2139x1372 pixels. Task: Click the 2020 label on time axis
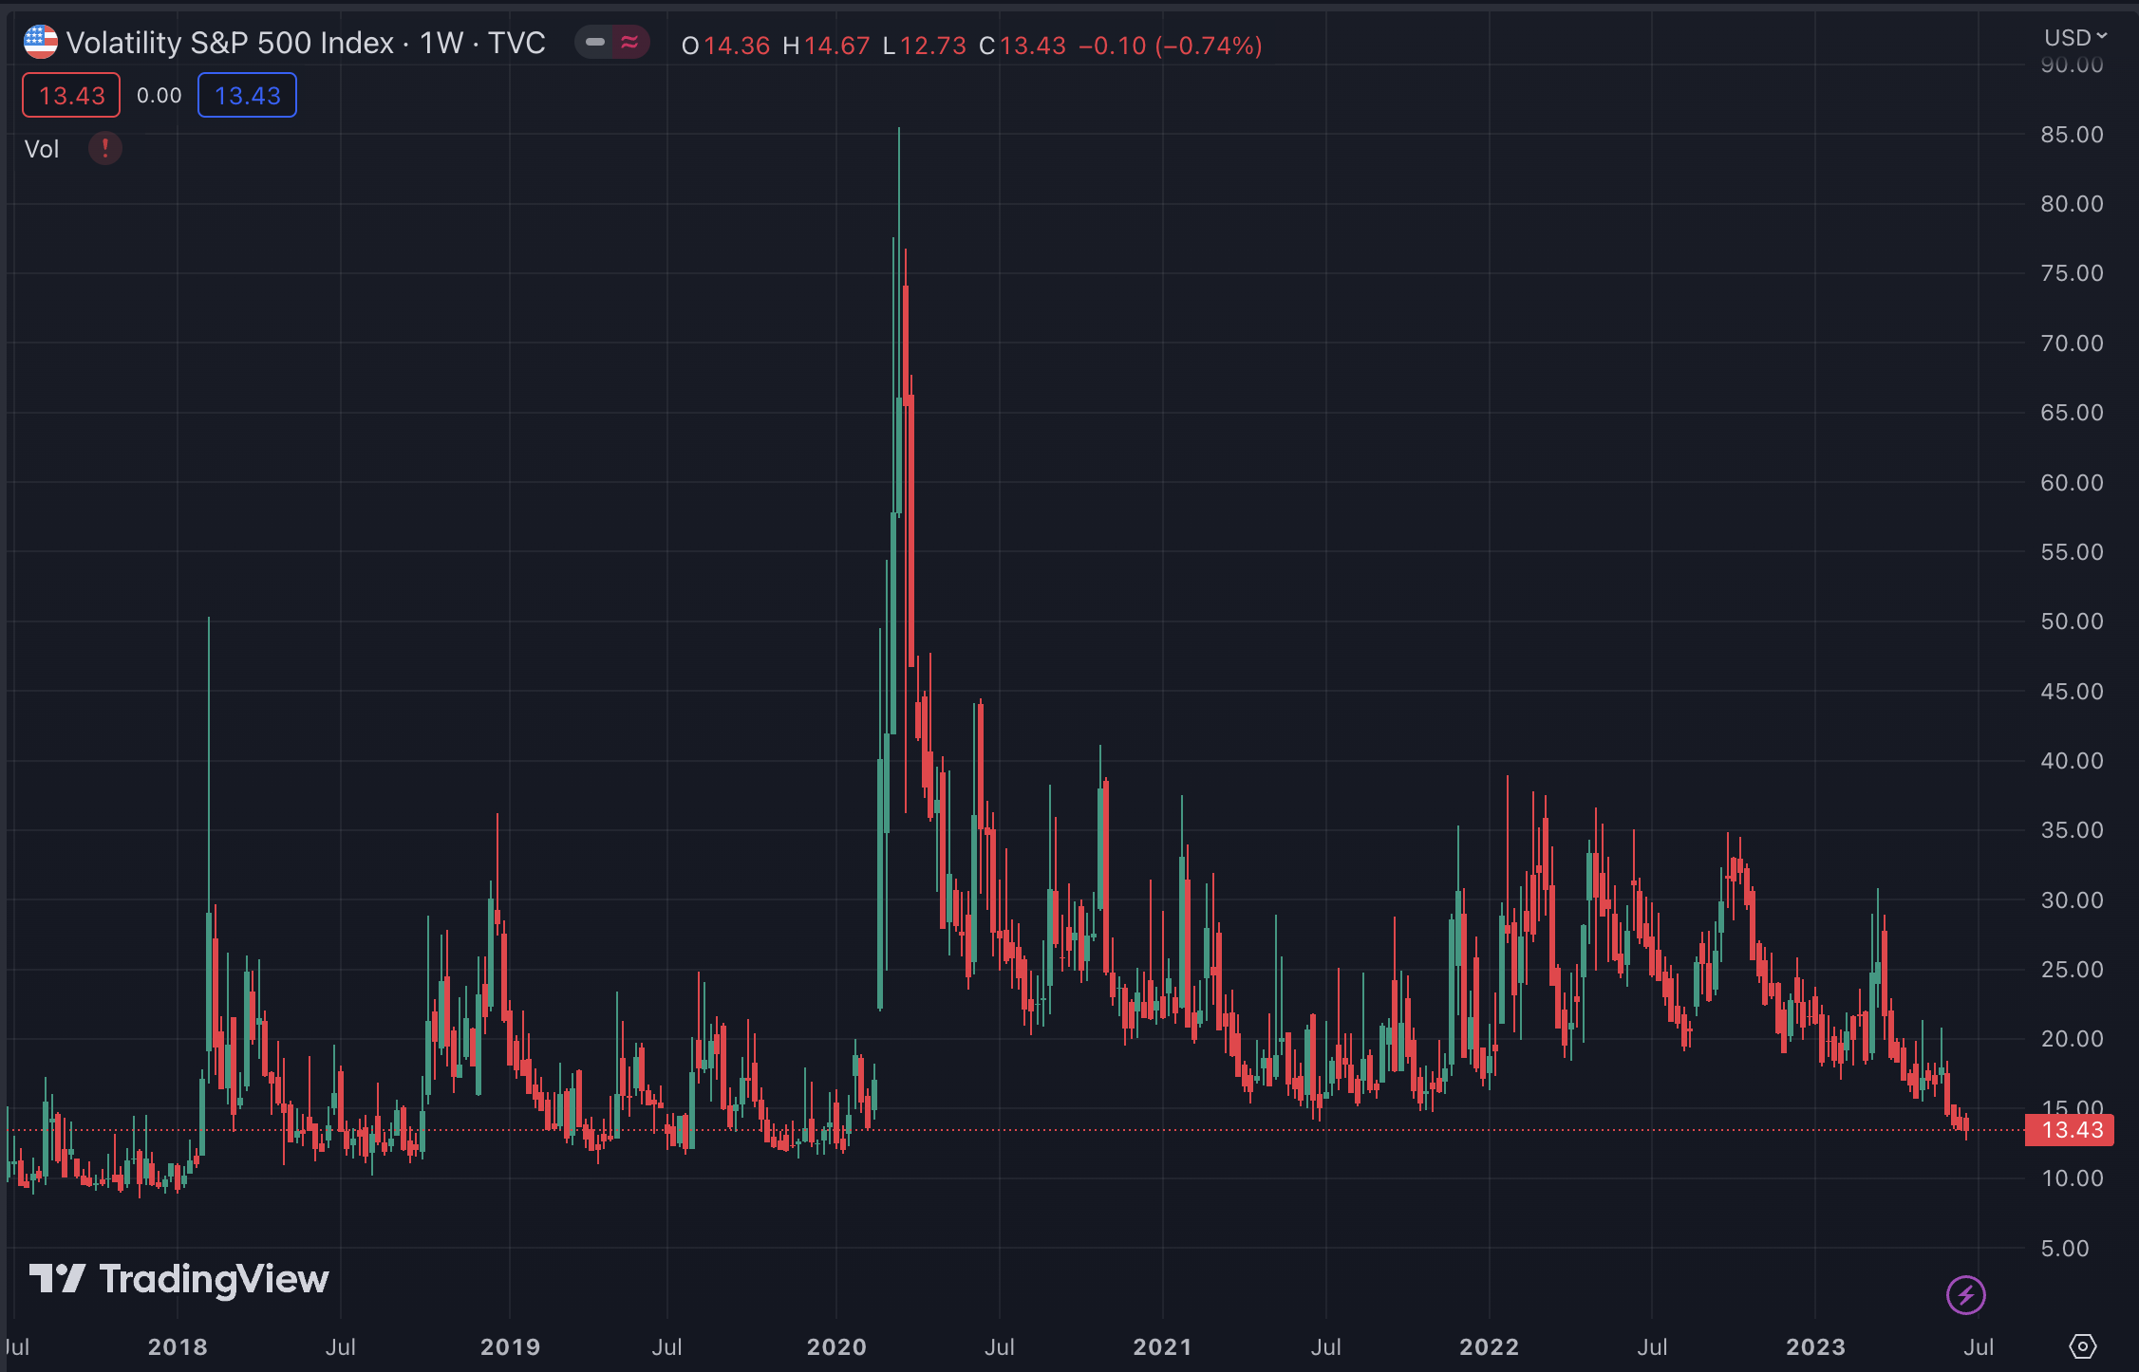pyautogui.click(x=835, y=1346)
